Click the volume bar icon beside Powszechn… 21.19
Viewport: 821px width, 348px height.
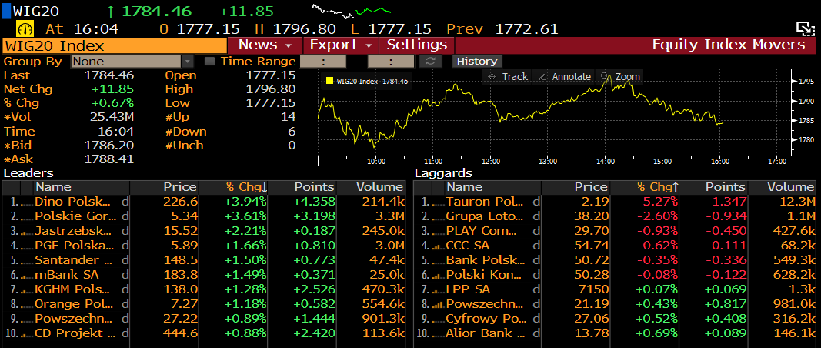tap(439, 305)
